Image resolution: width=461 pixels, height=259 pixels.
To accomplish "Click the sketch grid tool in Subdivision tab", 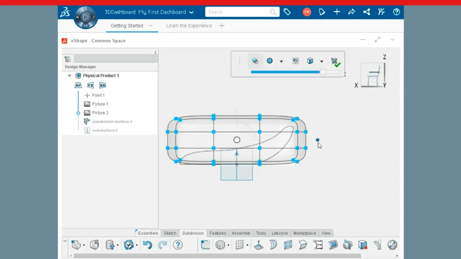I will [x=205, y=245].
